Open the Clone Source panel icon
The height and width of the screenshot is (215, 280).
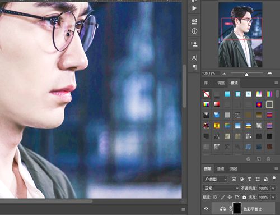click(x=194, y=44)
